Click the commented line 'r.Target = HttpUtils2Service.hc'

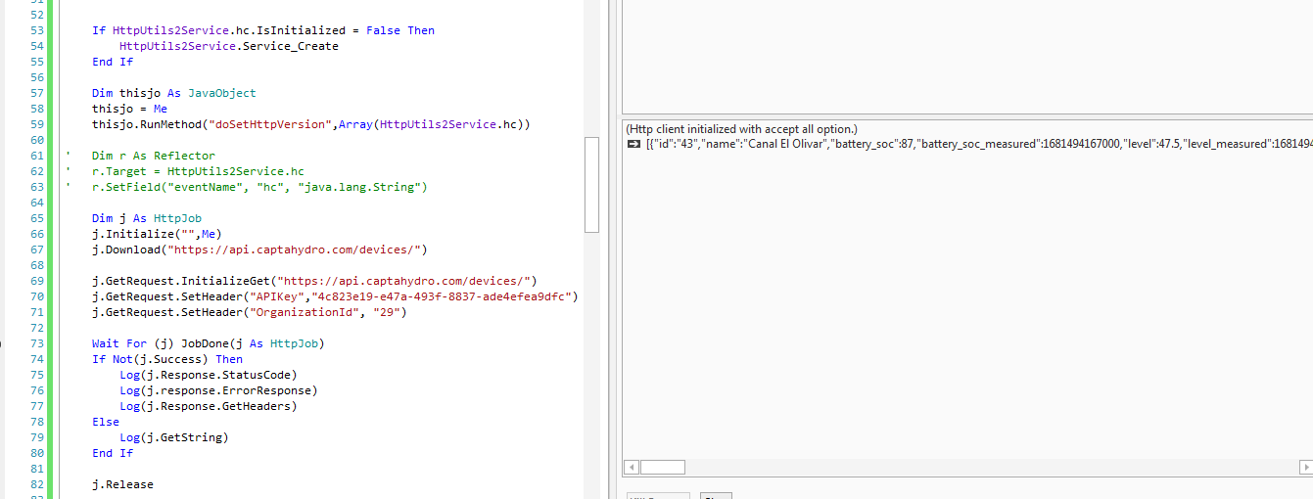[x=198, y=171]
